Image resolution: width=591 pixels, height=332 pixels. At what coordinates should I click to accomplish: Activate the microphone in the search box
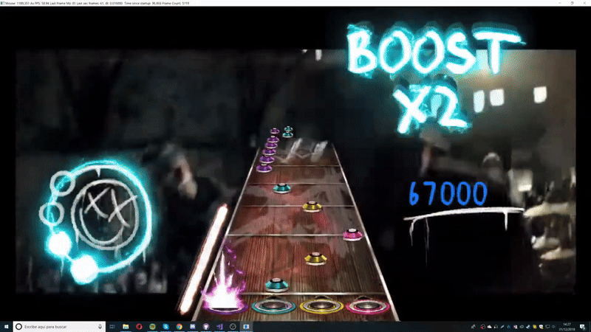tap(100, 327)
